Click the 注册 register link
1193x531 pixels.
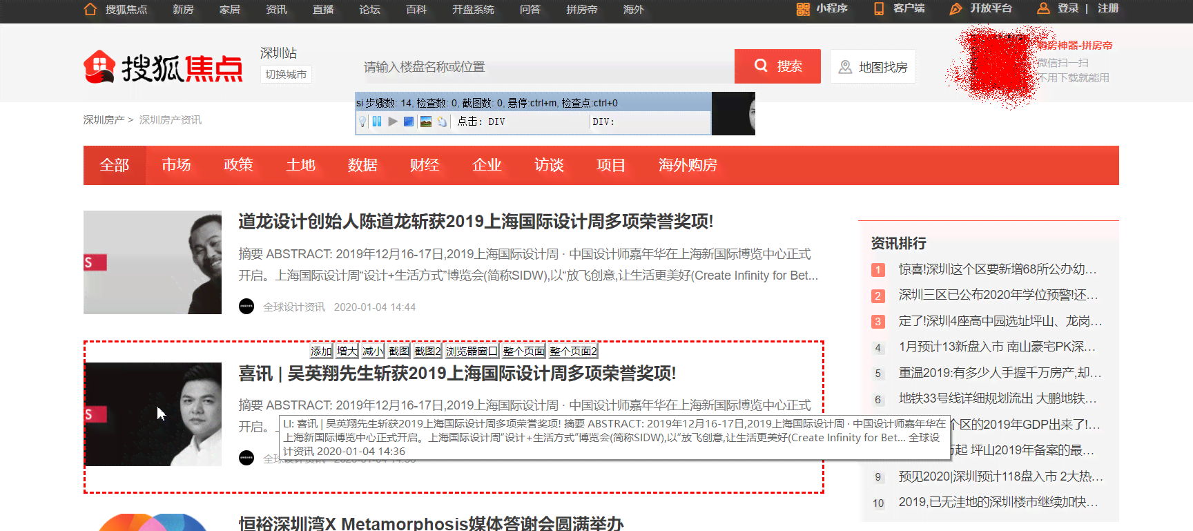click(1108, 8)
